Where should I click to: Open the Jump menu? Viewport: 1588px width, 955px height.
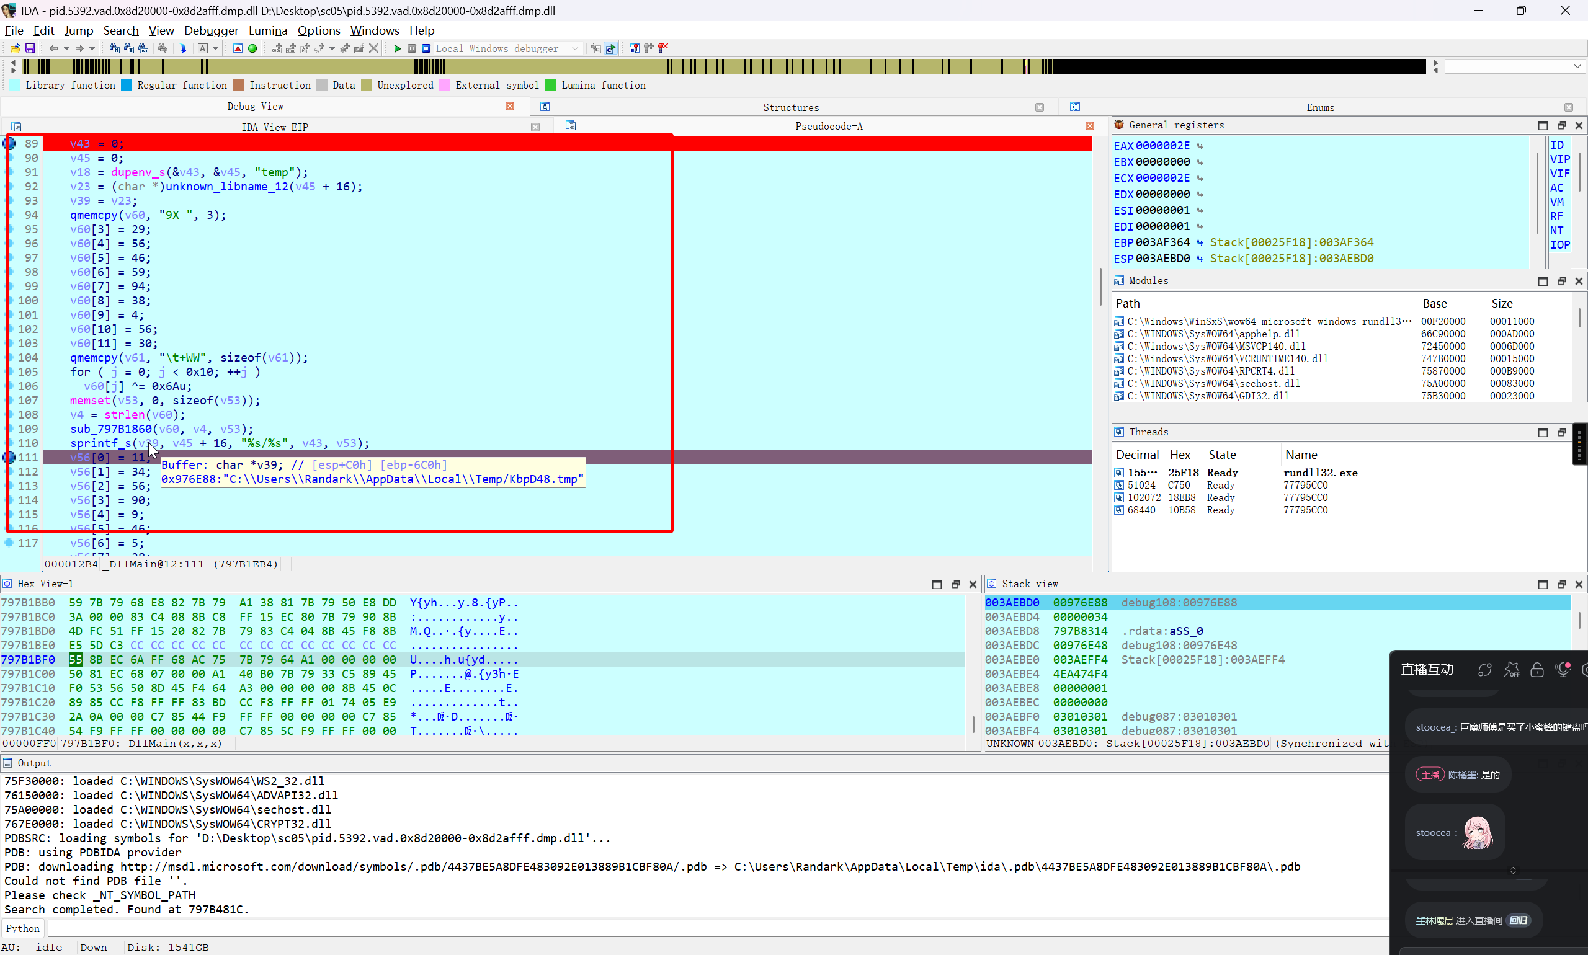79,30
